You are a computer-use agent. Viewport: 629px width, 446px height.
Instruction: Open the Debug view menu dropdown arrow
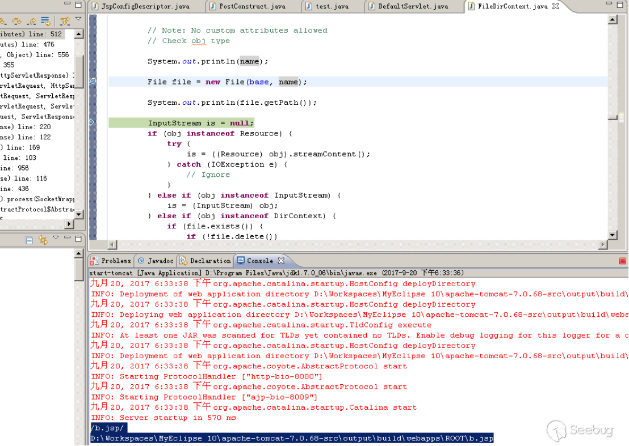(x=78, y=19)
